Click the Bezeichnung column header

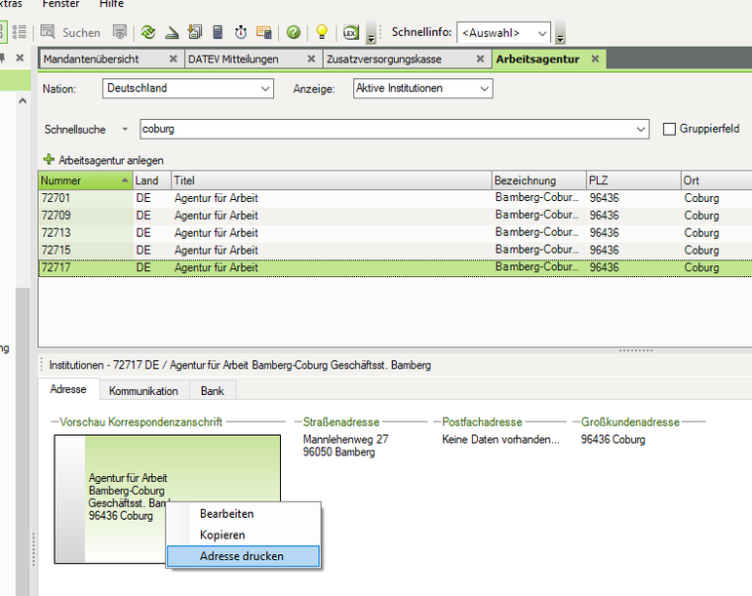(539, 180)
